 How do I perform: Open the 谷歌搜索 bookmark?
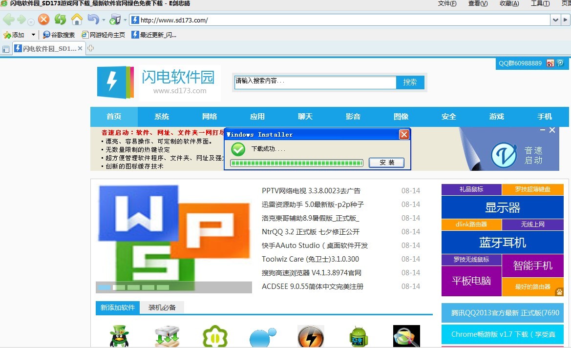tap(59, 35)
